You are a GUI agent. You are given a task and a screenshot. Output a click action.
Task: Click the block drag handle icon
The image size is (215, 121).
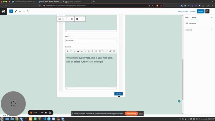[x=63, y=19]
